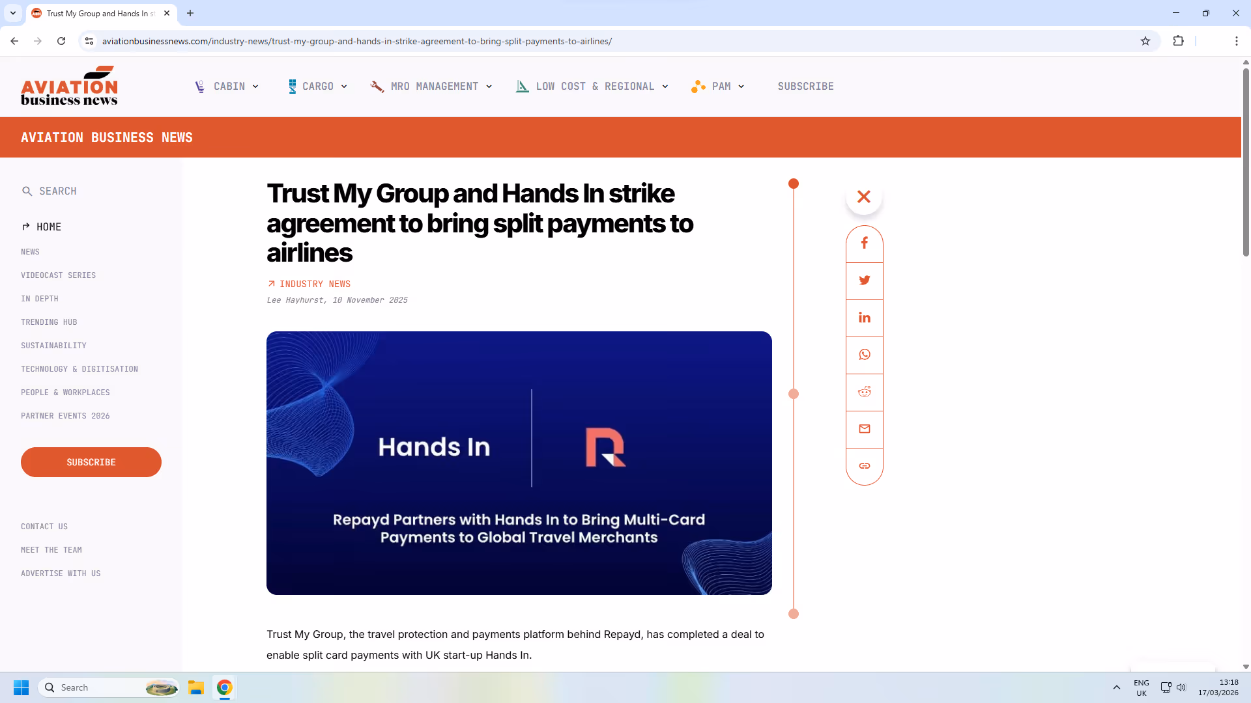Share article on Reddit
The height and width of the screenshot is (703, 1251).
pos(864,392)
